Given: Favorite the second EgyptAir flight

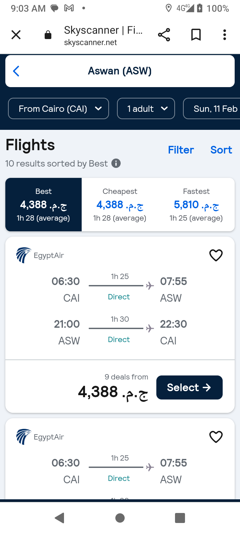Looking at the screenshot, I should point(216,437).
